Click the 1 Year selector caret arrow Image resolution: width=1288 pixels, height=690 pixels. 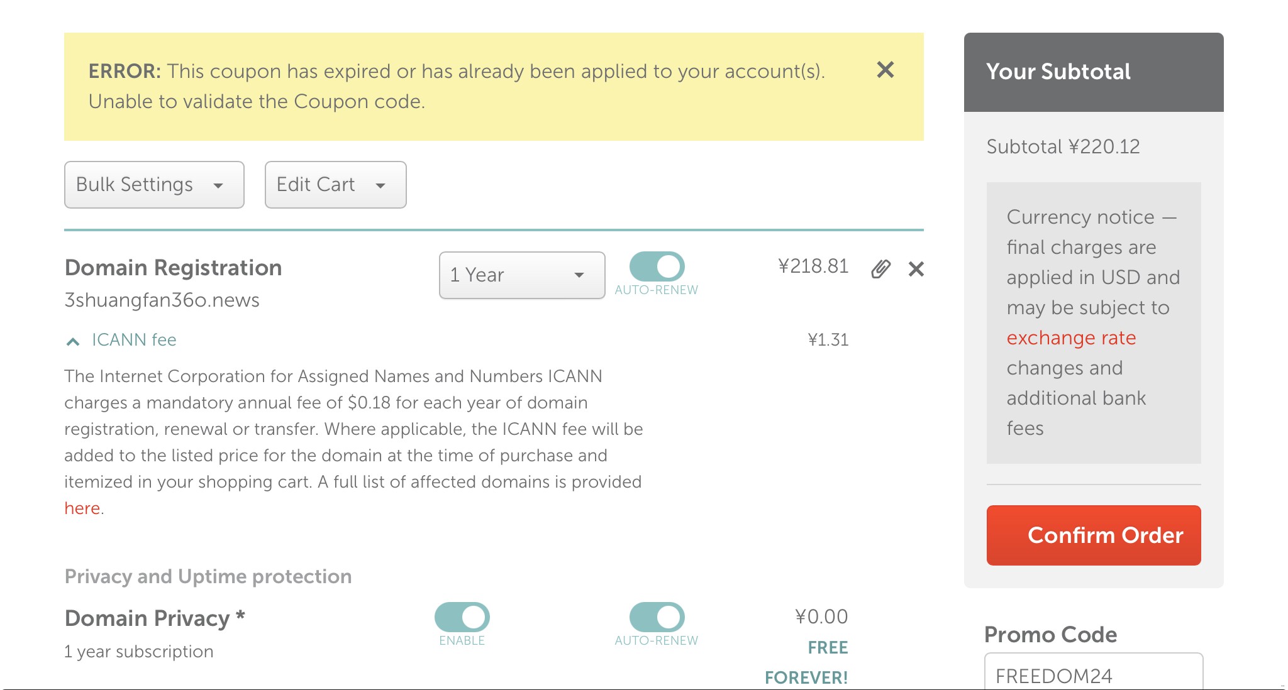(579, 275)
